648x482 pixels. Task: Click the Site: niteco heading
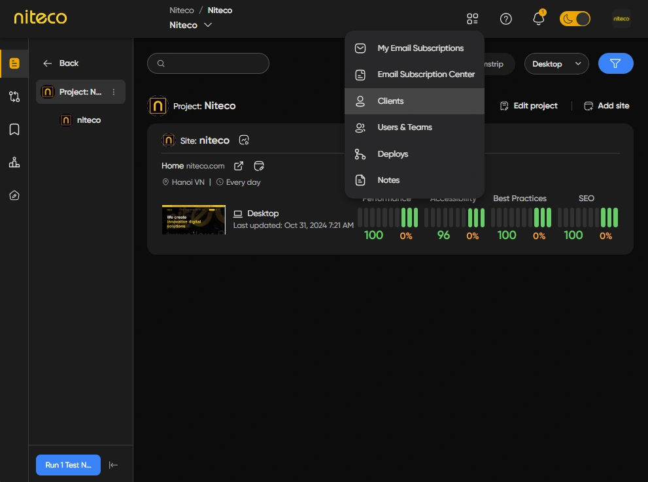pos(205,140)
